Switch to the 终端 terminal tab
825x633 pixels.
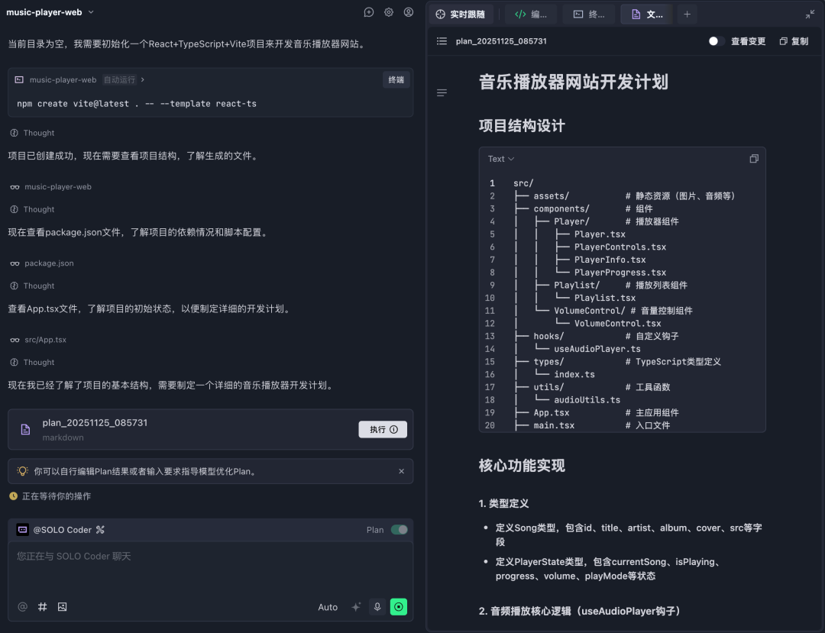pyautogui.click(x=588, y=14)
